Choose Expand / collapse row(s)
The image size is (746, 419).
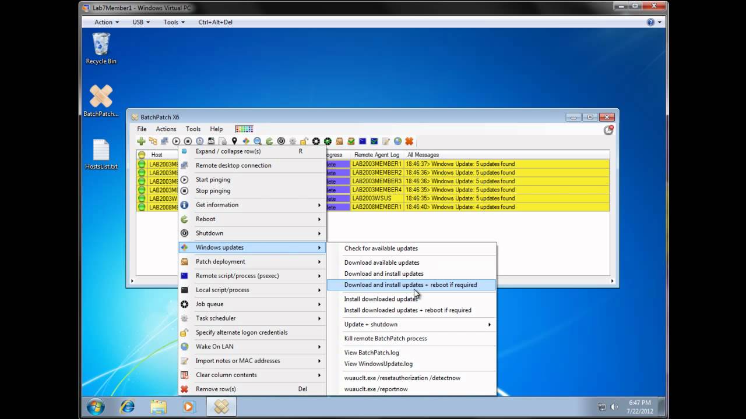252,151
